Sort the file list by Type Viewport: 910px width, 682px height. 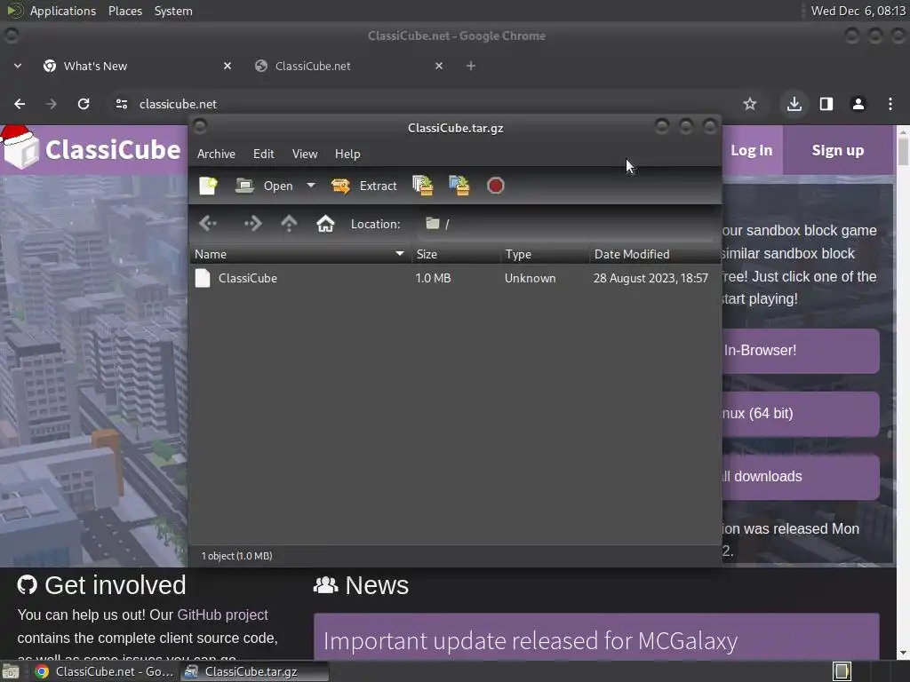(x=545, y=254)
